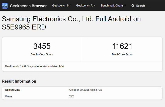Viewport: 165px width, 107px height.
Task: Expand the Geekbench 6 dropdown menu
Action: [61, 6]
